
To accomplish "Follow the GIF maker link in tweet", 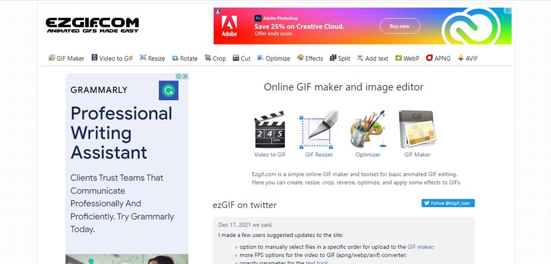I will click(x=420, y=246).
